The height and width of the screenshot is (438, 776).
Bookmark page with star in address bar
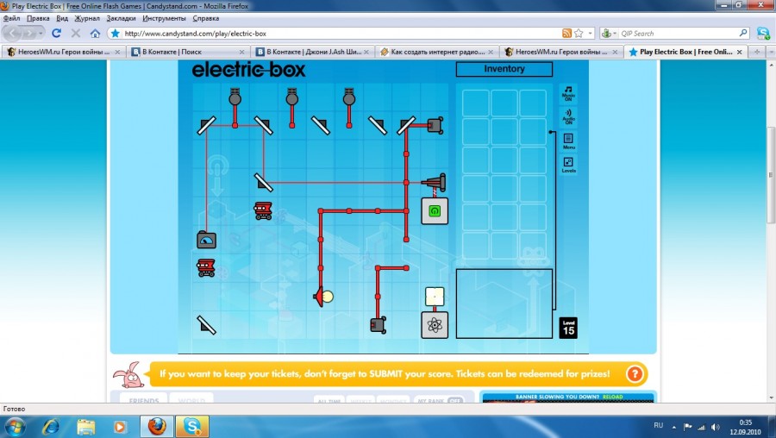coord(579,33)
